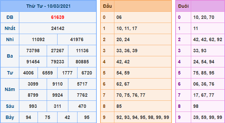The image size is (225, 123).
Task: Select Đầu values 92, 93, 94, 95, 98, 99, 99
Action: pos(143,117)
